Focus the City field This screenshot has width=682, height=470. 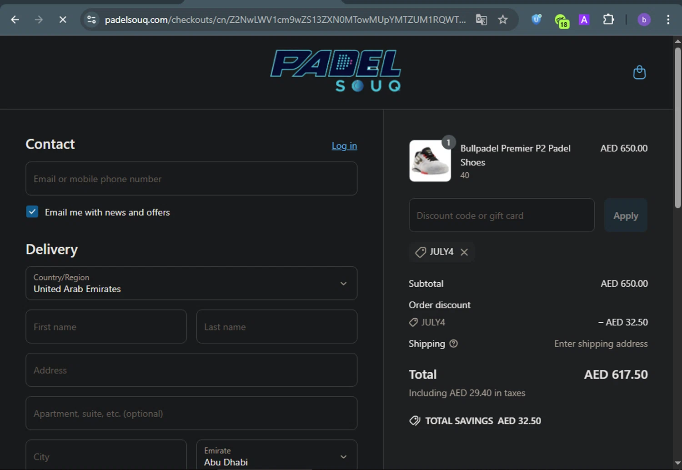coord(106,455)
